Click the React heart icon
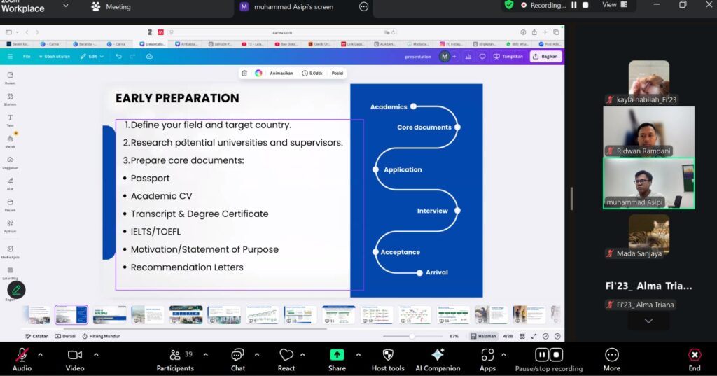Screen dimensions: 717x376 click(x=286, y=356)
